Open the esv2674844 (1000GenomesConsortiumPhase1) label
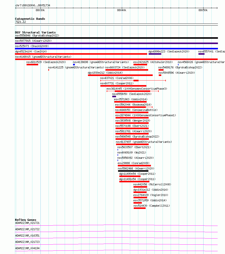 pos(146,115)
